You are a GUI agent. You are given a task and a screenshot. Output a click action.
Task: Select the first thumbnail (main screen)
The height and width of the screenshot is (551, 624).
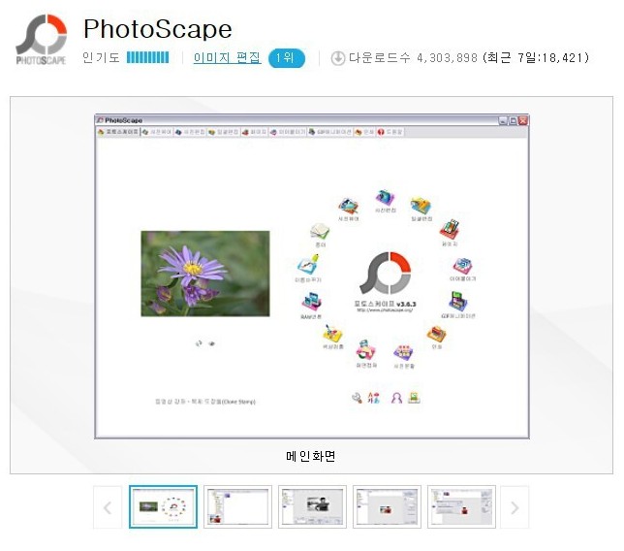point(163,506)
